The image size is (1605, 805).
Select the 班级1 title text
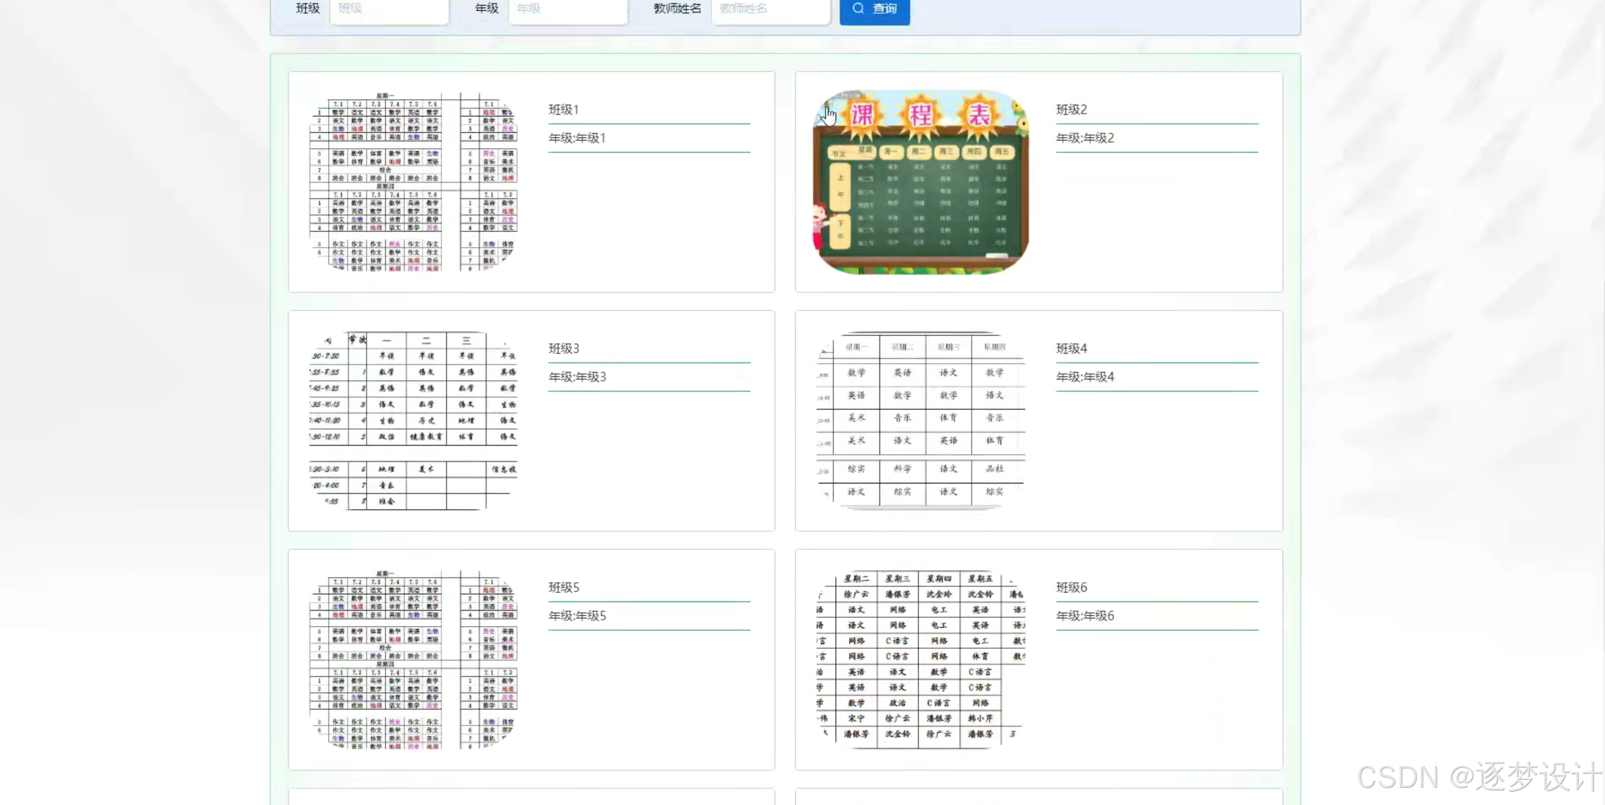pyautogui.click(x=563, y=109)
